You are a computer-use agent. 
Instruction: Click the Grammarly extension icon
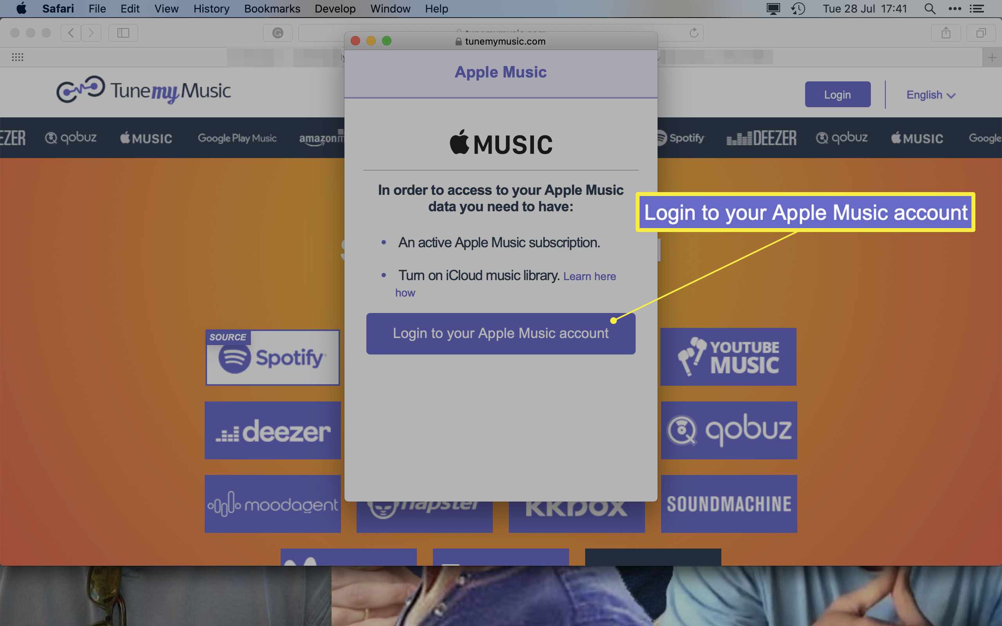point(278,33)
